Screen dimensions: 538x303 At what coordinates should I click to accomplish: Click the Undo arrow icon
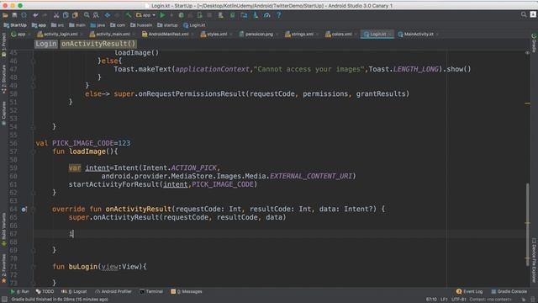tap(35, 15)
